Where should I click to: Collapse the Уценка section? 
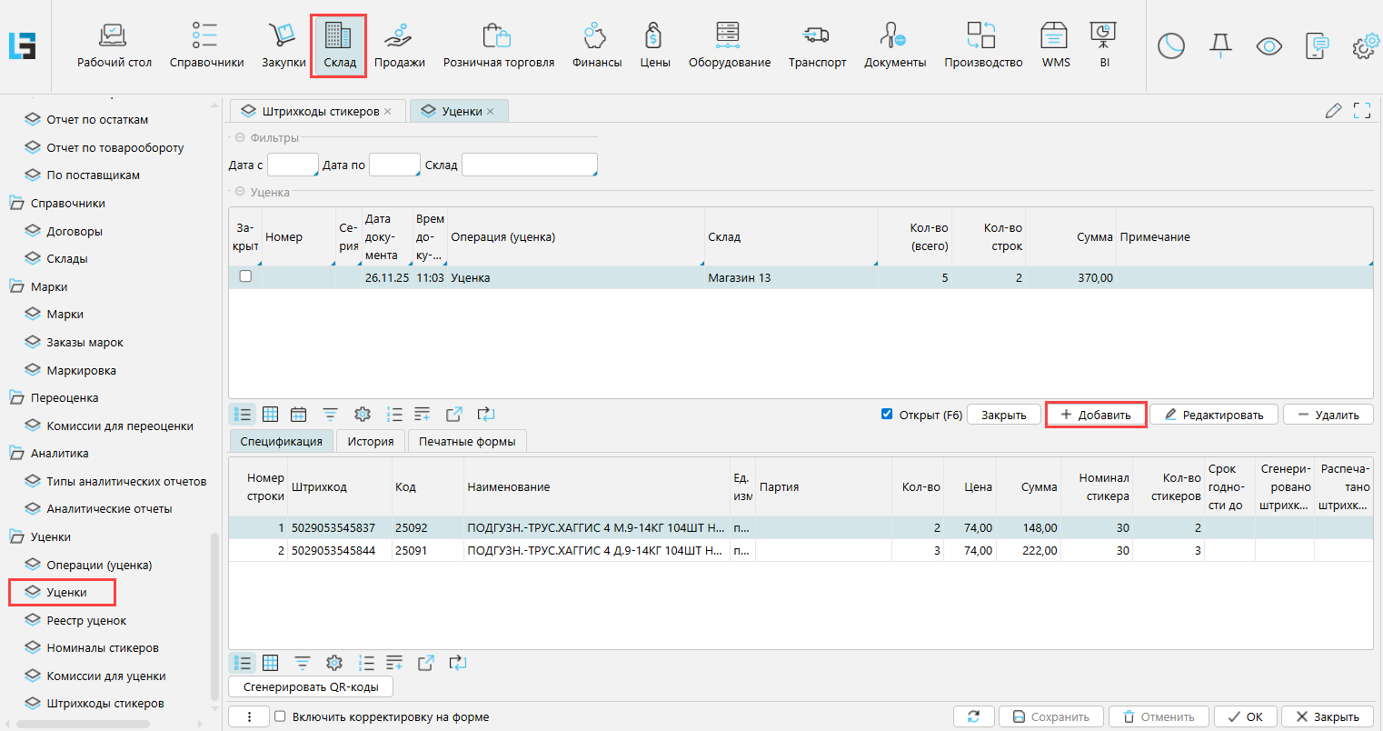(x=241, y=192)
